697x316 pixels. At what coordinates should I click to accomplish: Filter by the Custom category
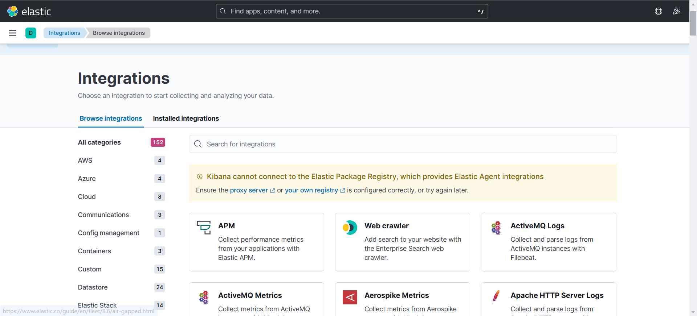[90, 269]
